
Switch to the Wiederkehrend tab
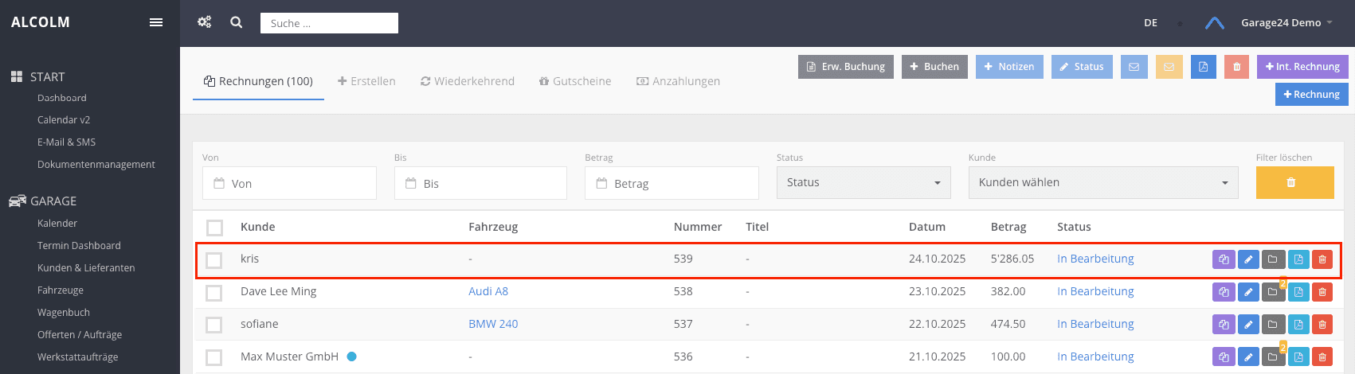[x=468, y=81]
